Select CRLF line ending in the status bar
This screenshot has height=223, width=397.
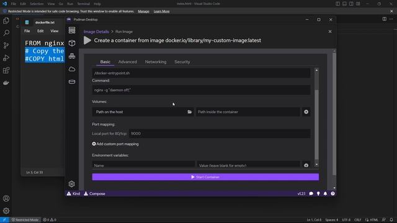[x=357, y=220]
